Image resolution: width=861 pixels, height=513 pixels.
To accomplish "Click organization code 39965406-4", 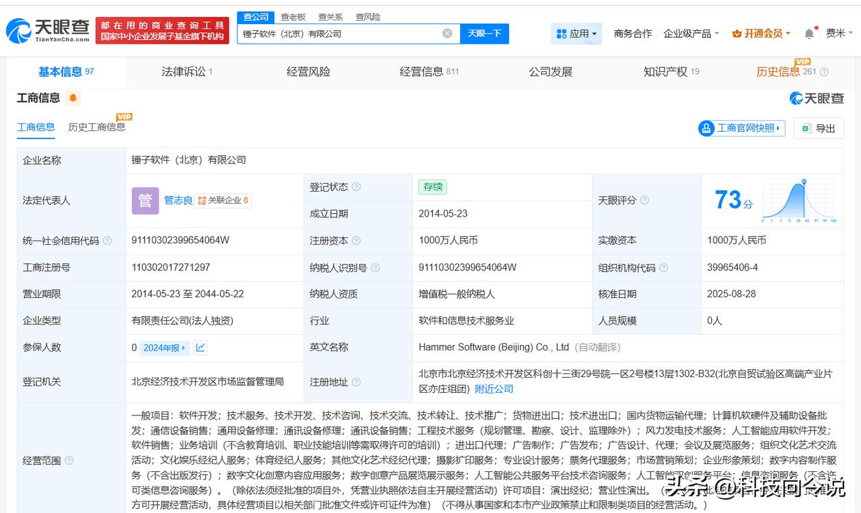I will point(733,267).
